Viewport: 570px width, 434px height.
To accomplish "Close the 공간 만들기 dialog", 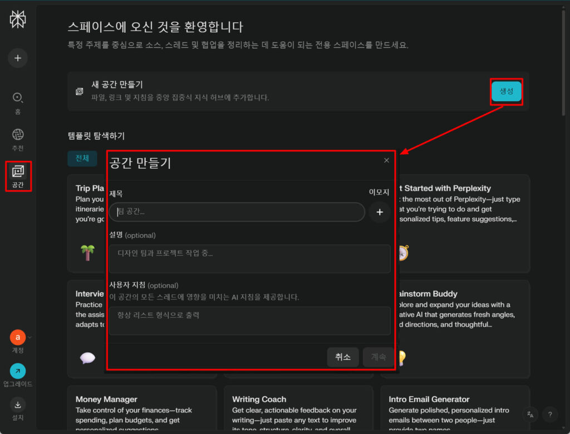I will click(x=386, y=160).
